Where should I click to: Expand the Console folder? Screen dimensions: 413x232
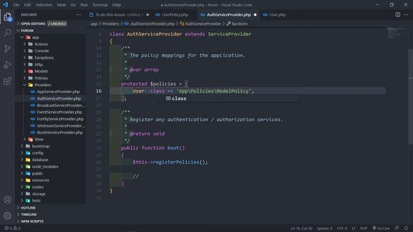coord(41,51)
